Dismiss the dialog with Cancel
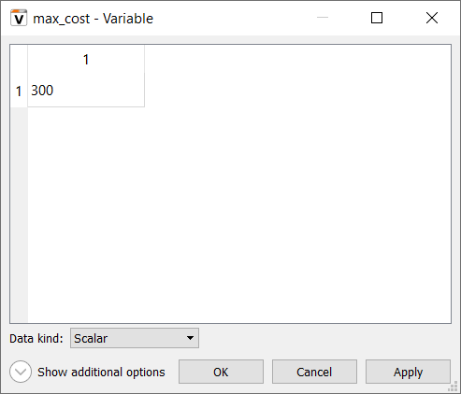 click(314, 372)
